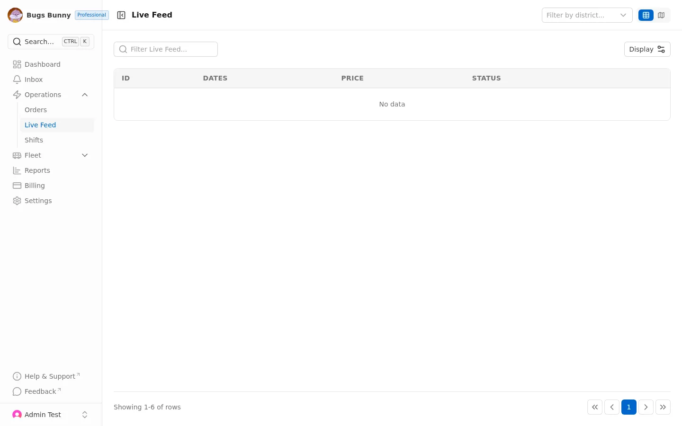
Task: Click the No data message
Action: 392,104
